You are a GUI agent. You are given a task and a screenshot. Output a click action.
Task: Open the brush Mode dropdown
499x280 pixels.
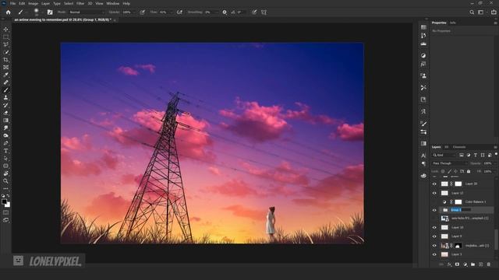(x=87, y=12)
